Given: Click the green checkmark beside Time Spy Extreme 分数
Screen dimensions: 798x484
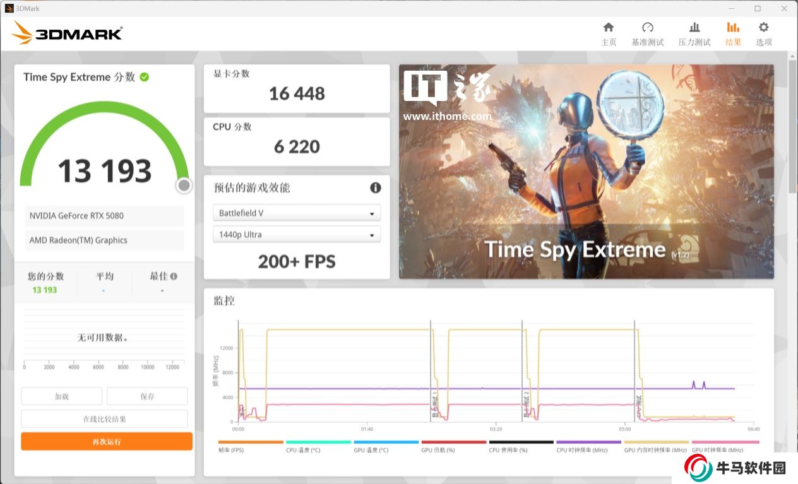Looking at the screenshot, I should 145,77.
